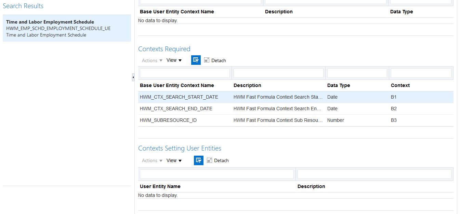Click Context filter field in Contexts Required
This screenshot has width=461, height=214.
421,73
